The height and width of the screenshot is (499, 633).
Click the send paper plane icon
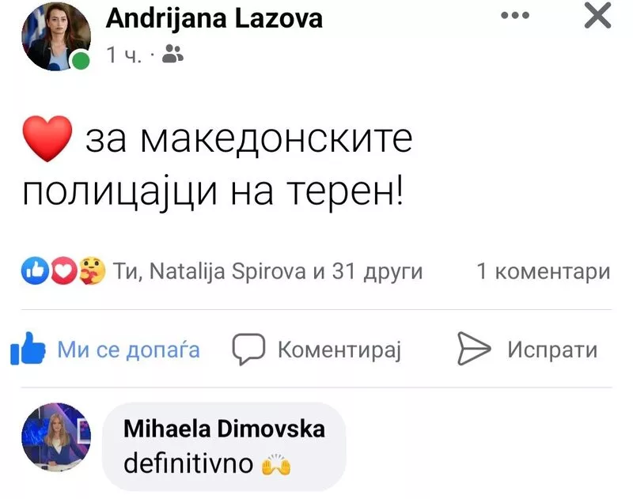click(x=475, y=350)
